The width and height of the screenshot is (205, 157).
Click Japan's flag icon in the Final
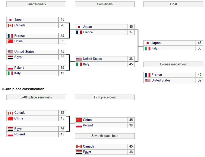tap(147, 43)
